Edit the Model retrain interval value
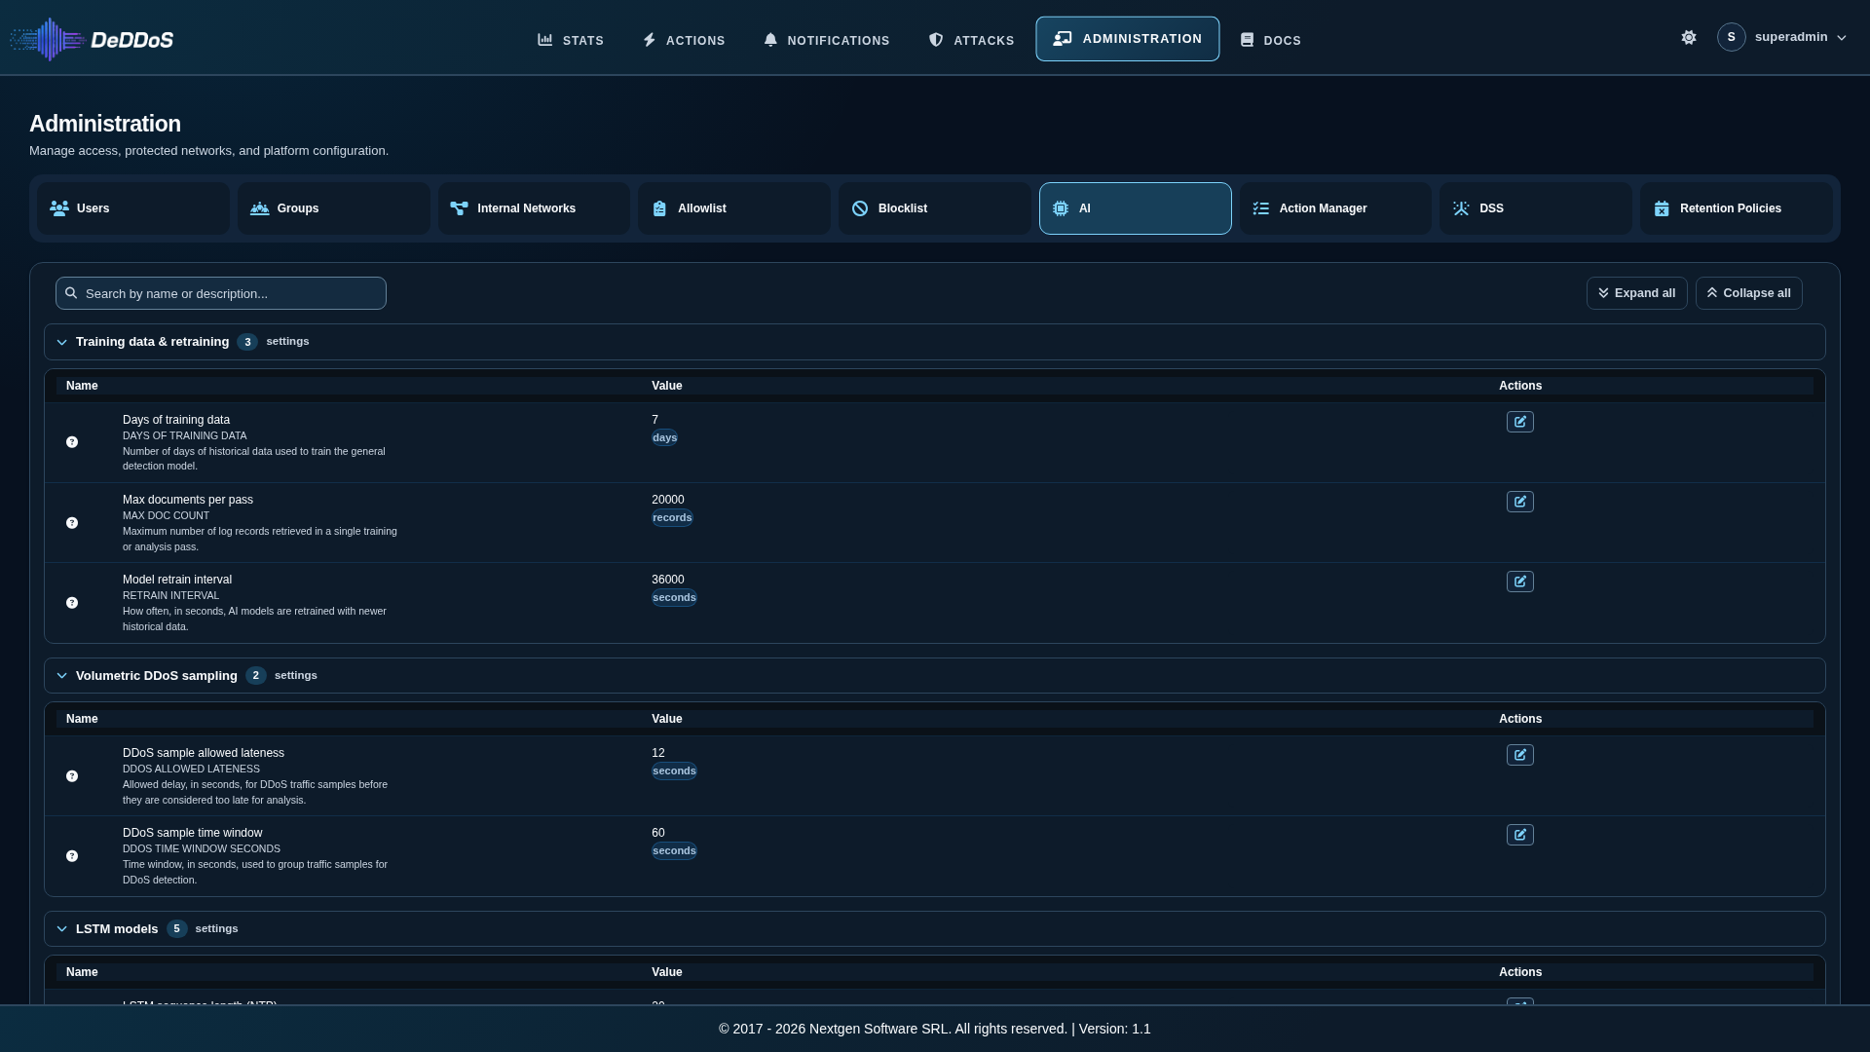Viewport: 1870px width, 1052px height. tap(1519, 582)
